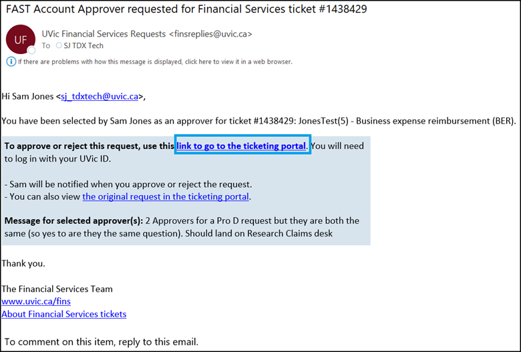Open the link to the ticketing portal
The height and width of the screenshot is (352, 521).
pos(241,146)
